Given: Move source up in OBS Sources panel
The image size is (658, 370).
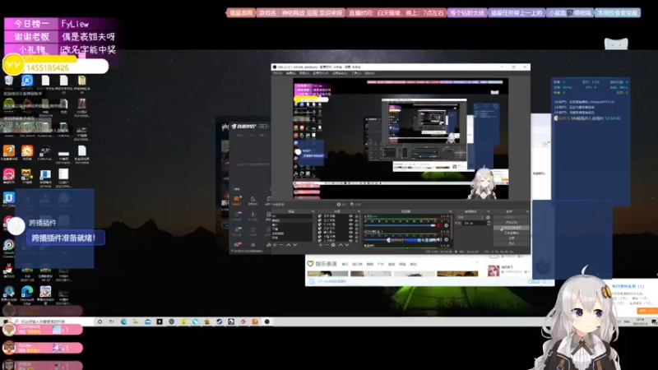Looking at the screenshot, I should 341,244.
